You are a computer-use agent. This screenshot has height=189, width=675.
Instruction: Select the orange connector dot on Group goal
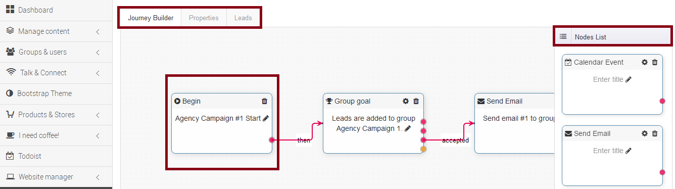click(x=423, y=149)
